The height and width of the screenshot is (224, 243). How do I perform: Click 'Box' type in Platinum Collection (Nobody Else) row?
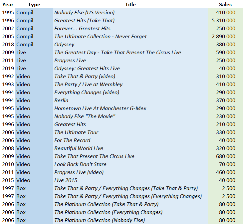[21, 220]
